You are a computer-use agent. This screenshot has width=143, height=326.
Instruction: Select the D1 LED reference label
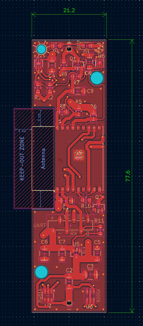86,51
